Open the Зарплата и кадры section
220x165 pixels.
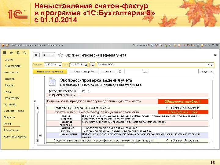coord(14,111)
